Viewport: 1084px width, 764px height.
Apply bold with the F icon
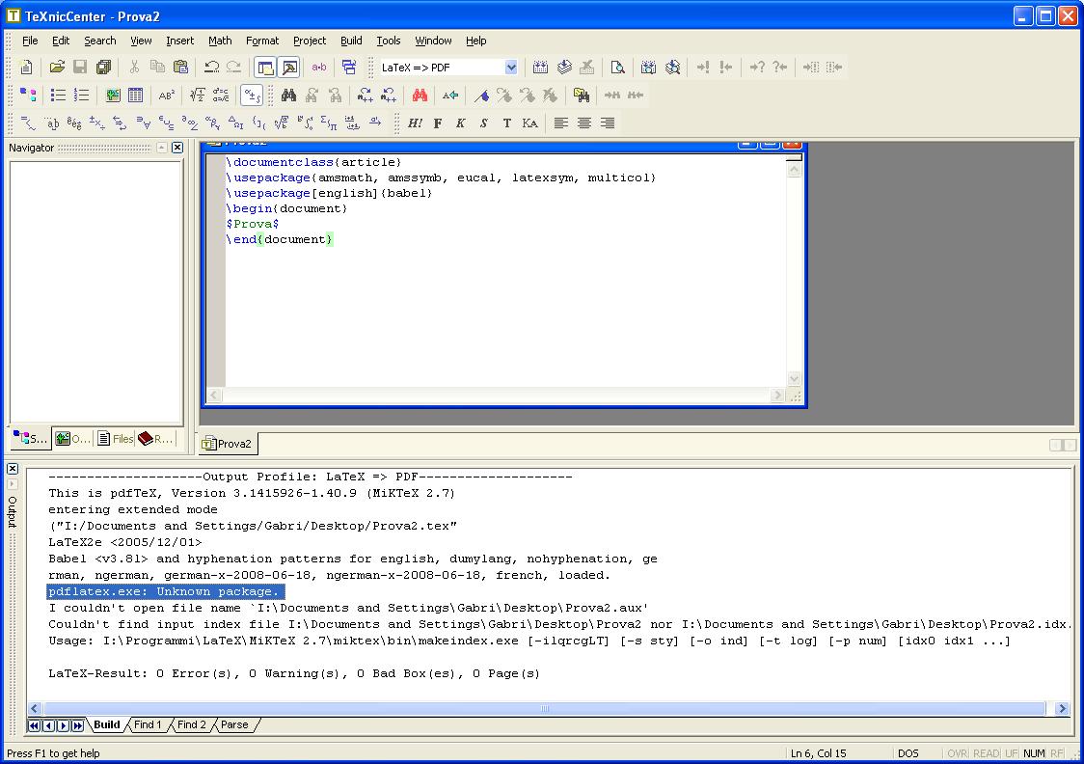click(438, 123)
